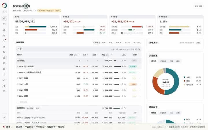Open the cube package sidebar icon
This screenshot has height=130, width=208.
(x=4, y=52)
